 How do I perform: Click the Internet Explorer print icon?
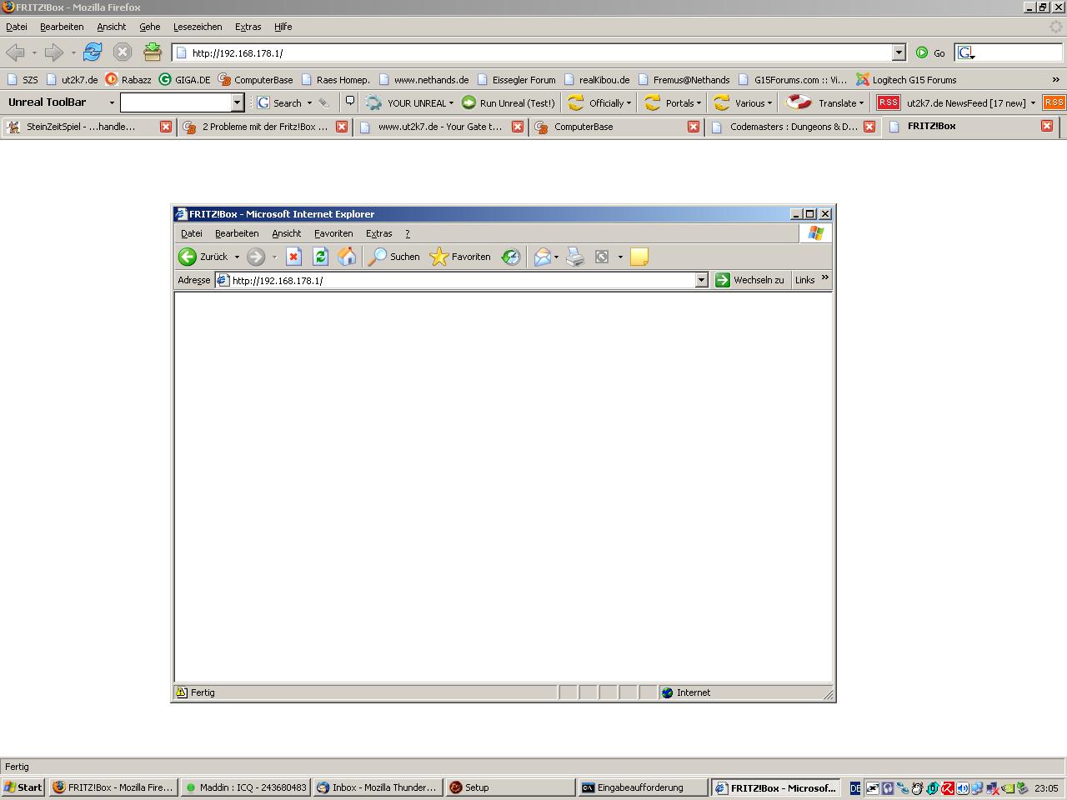click(x=575, y=257)
